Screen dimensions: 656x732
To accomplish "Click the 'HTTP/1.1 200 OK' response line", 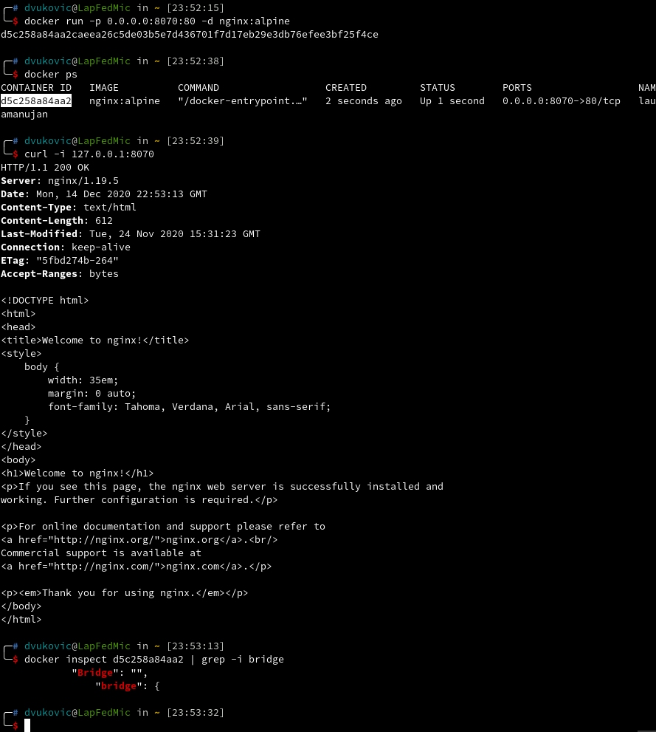I will [x=45, y=168].
